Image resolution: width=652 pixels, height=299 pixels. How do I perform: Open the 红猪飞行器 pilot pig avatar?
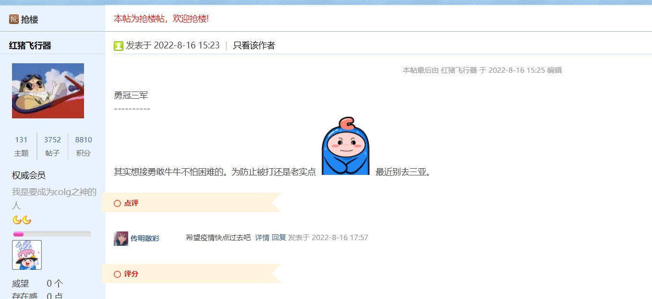pos(48,91)
